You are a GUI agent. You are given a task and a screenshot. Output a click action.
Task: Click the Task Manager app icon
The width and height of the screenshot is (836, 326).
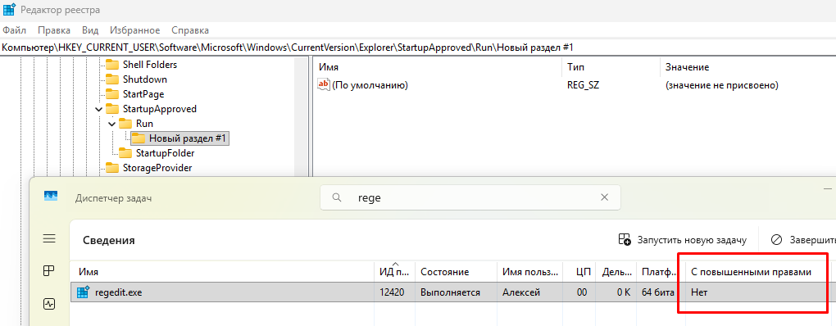click(x=50, y=197)
